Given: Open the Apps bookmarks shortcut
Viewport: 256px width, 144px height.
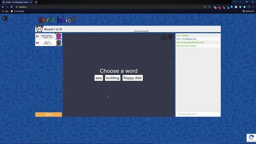Looking at the screenshot, I should coord(5,11).
